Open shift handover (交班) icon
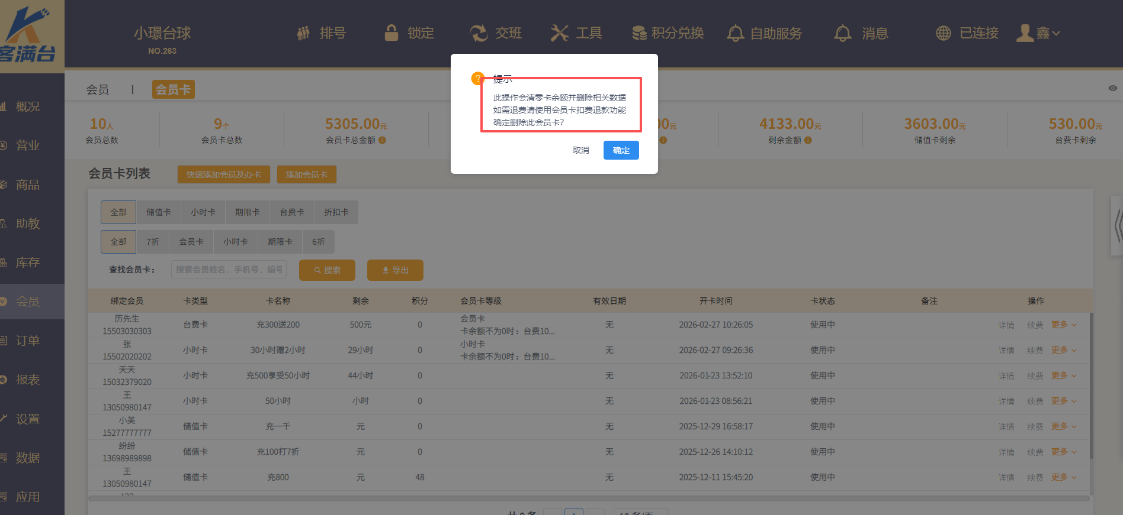This screenshot has height=515, width=1123. pyautogui.click(x=479, y=33)
